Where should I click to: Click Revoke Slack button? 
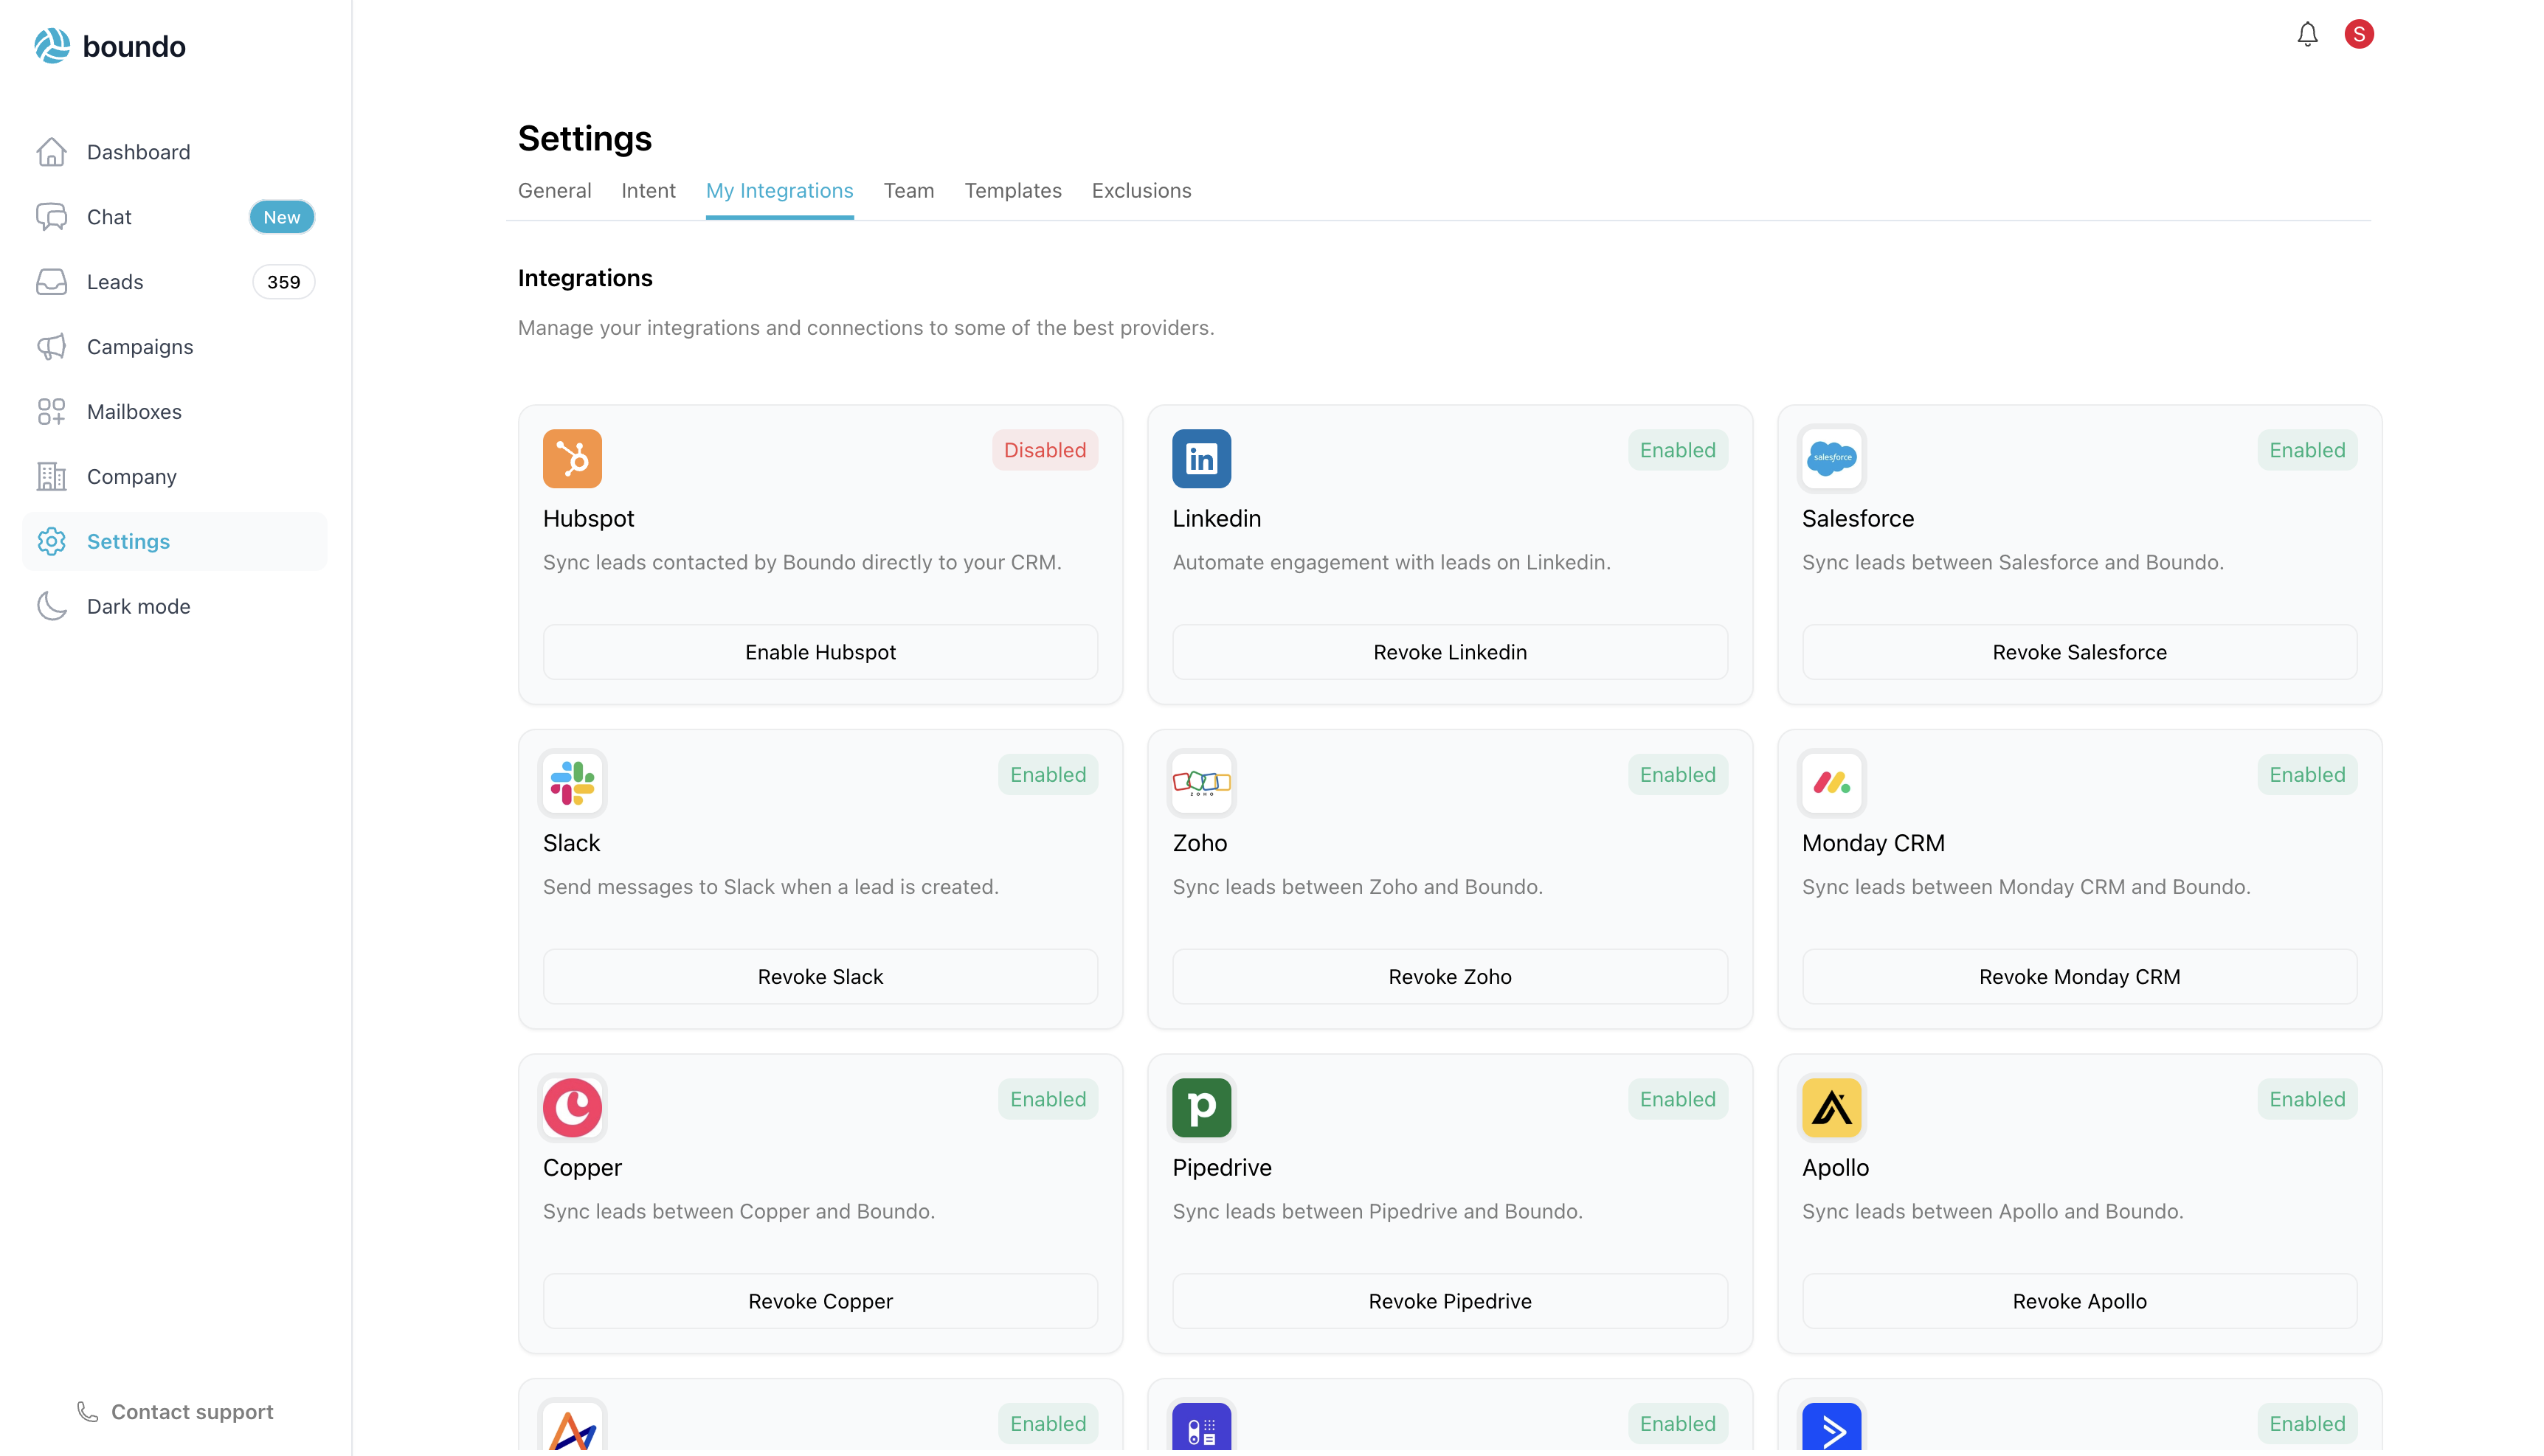(x=820, y=976)
